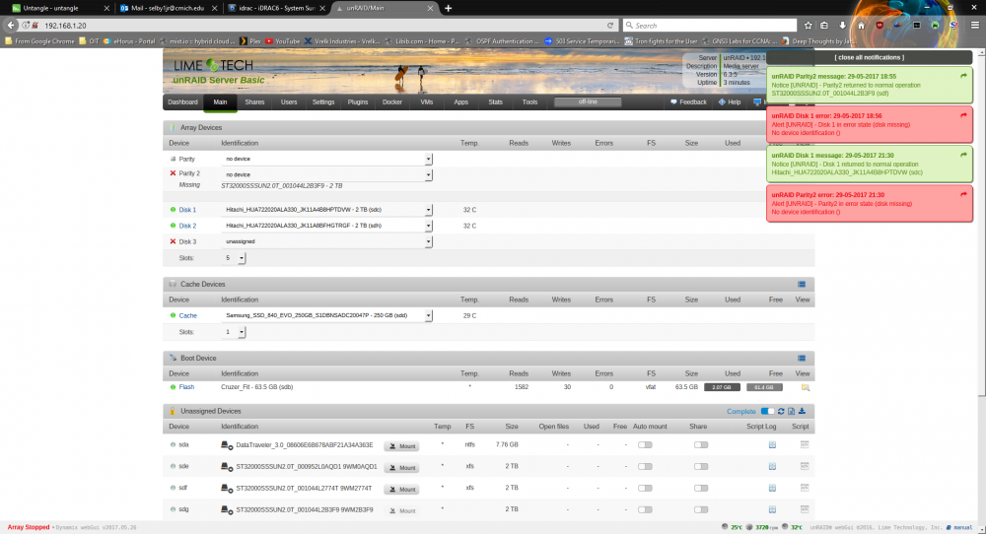
Task: Edit script for sda DataTraveler
Action: pyautogui.click(x=805, y=444)
